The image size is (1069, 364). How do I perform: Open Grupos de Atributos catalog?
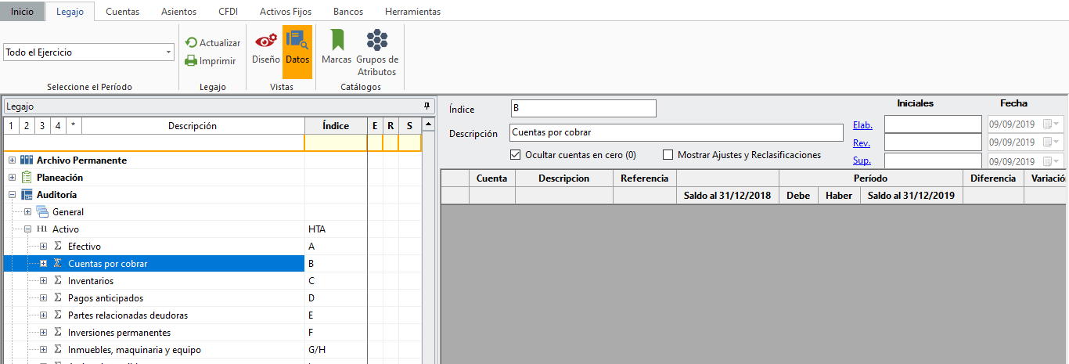point(377,52)
